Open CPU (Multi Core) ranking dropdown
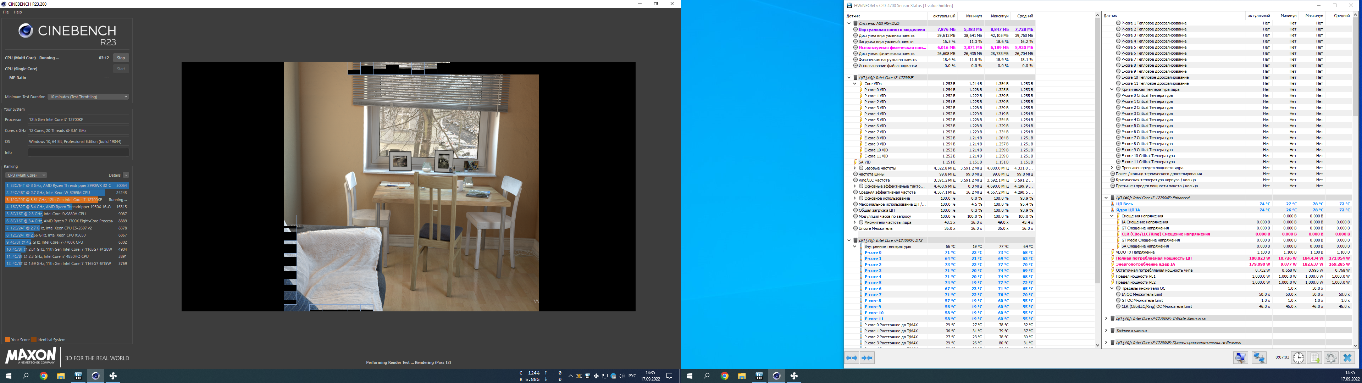1362x383 pixels. [26, 175]
